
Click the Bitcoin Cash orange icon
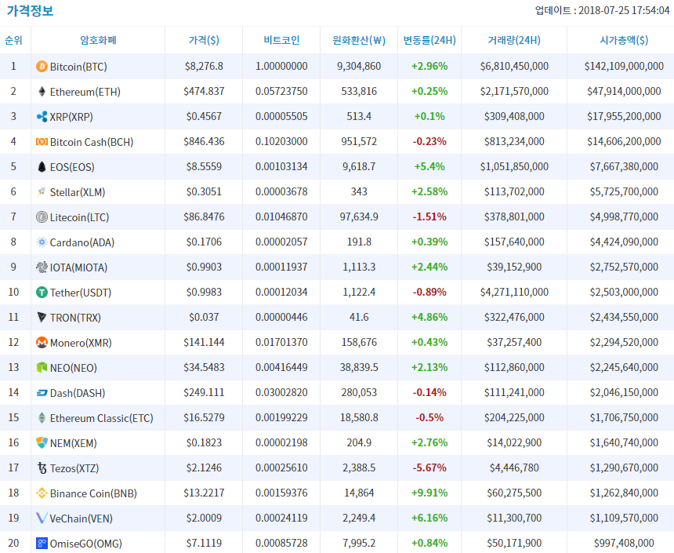(42, 142)
